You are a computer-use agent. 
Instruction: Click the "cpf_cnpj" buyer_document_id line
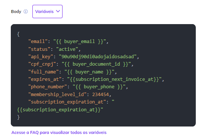[x=81, y=64]
